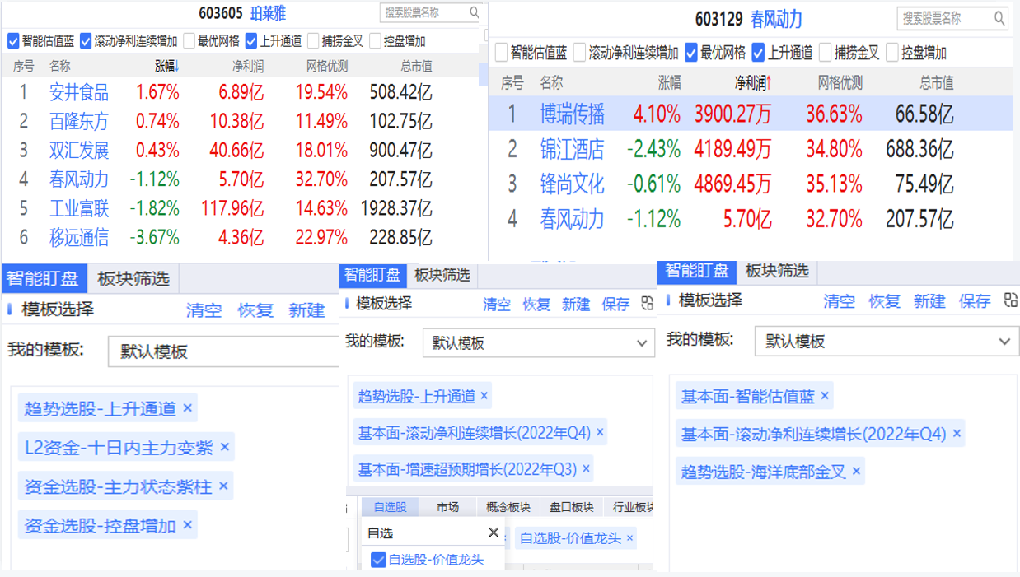This screenshot has width=1020, height=577.
Task: Remove 滚动净利连续增长 tag directly above 增速超预期增长 tag
Action: point(600,432)
